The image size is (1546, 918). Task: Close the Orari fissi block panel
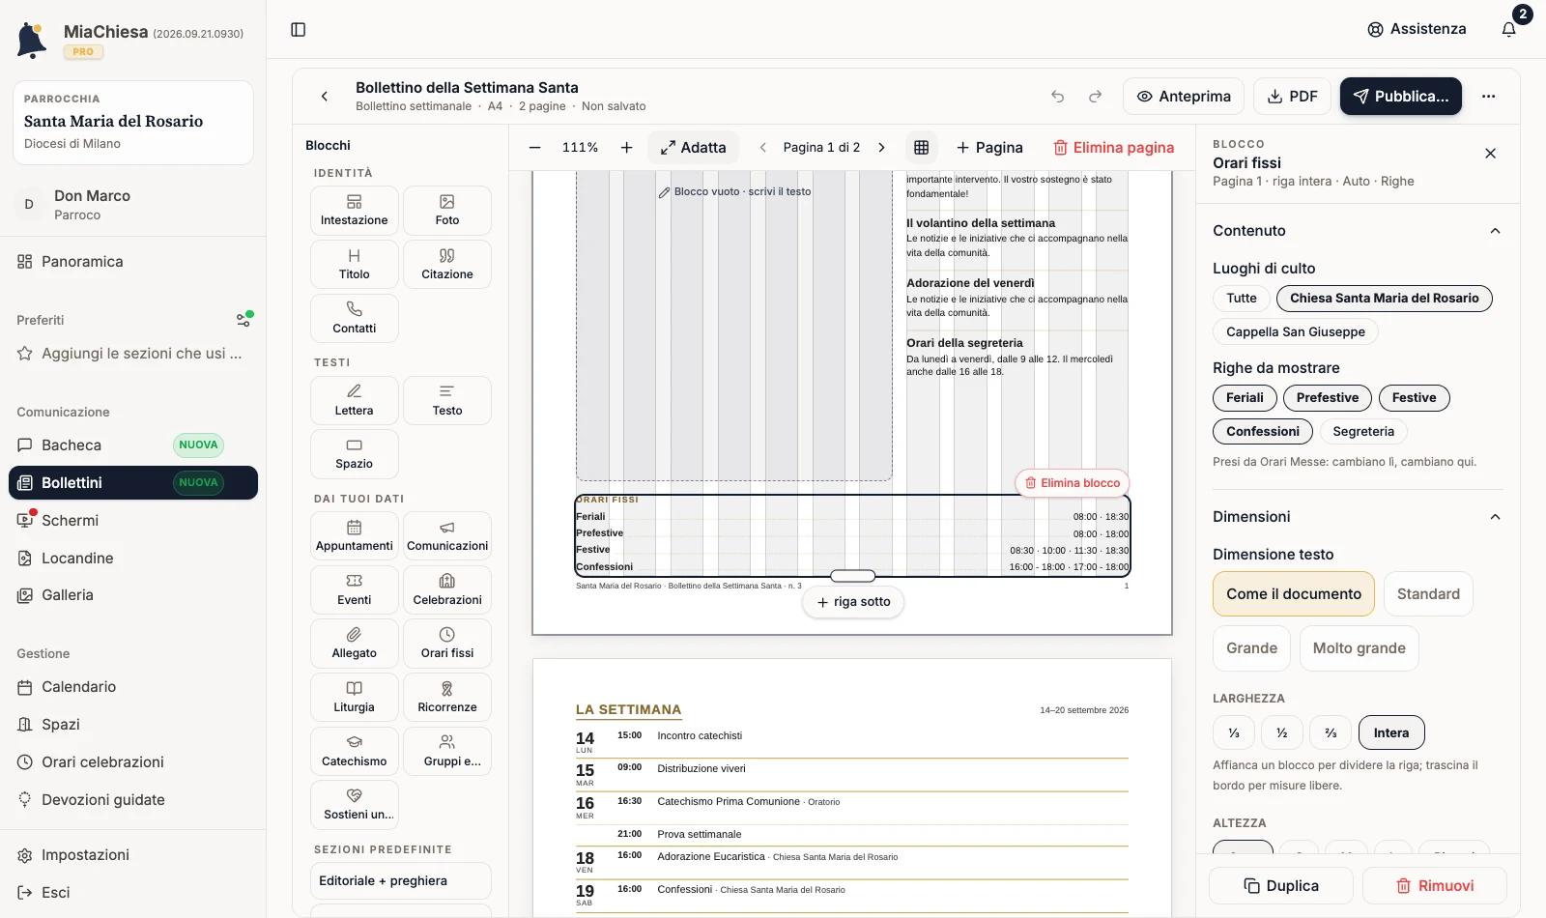pos(1490,154)
